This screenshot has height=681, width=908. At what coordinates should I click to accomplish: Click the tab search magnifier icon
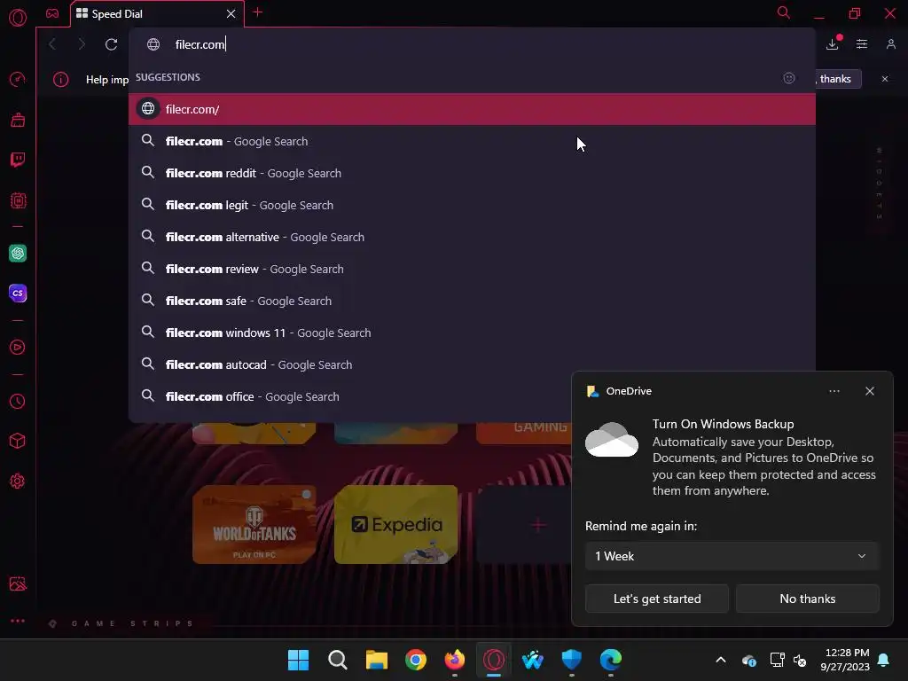coord(784,12)
